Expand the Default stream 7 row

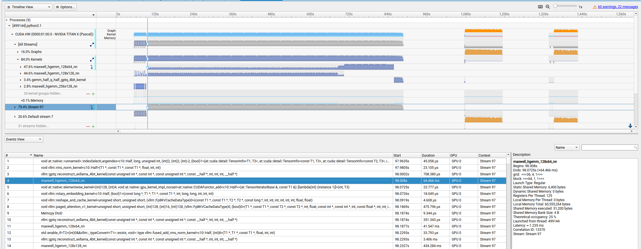coord(15,117)
